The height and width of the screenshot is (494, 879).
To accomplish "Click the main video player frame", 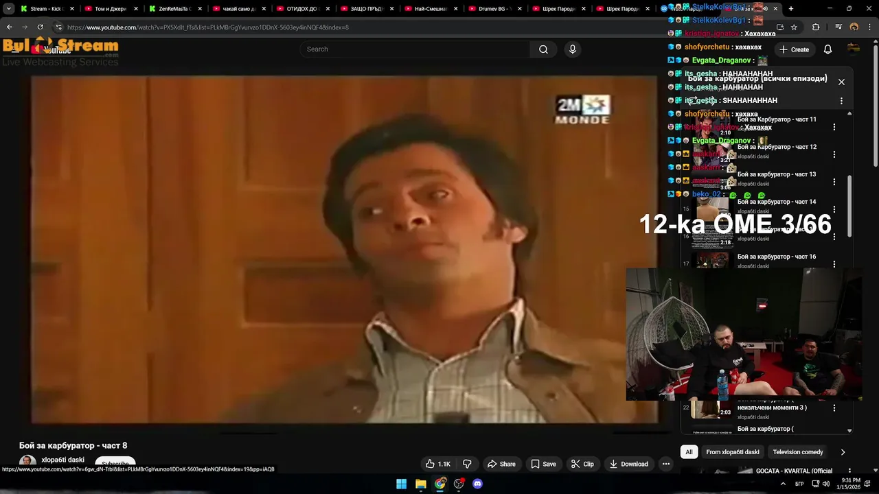I will pyautogui.click(x=344, y=249).
